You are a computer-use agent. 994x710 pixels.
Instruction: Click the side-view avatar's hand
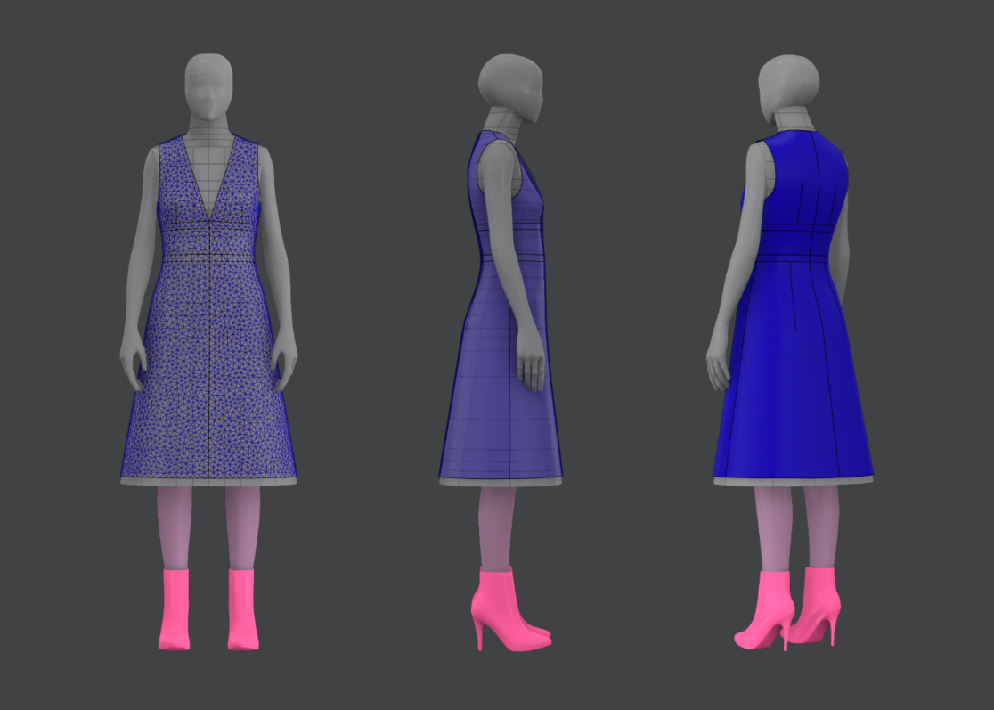click(x=533, y=363)
